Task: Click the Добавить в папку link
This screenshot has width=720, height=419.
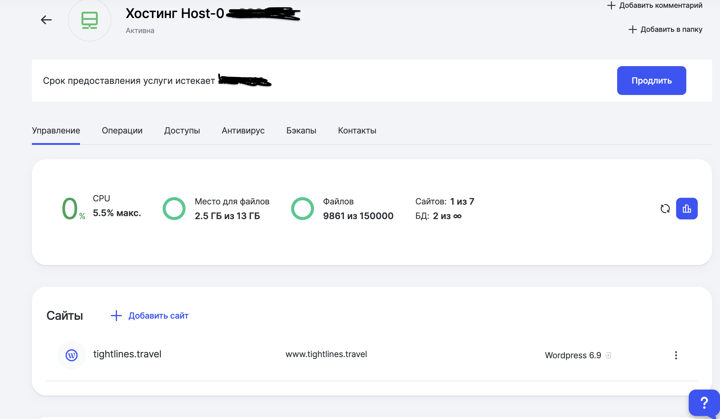Action: tap(671, 29)
